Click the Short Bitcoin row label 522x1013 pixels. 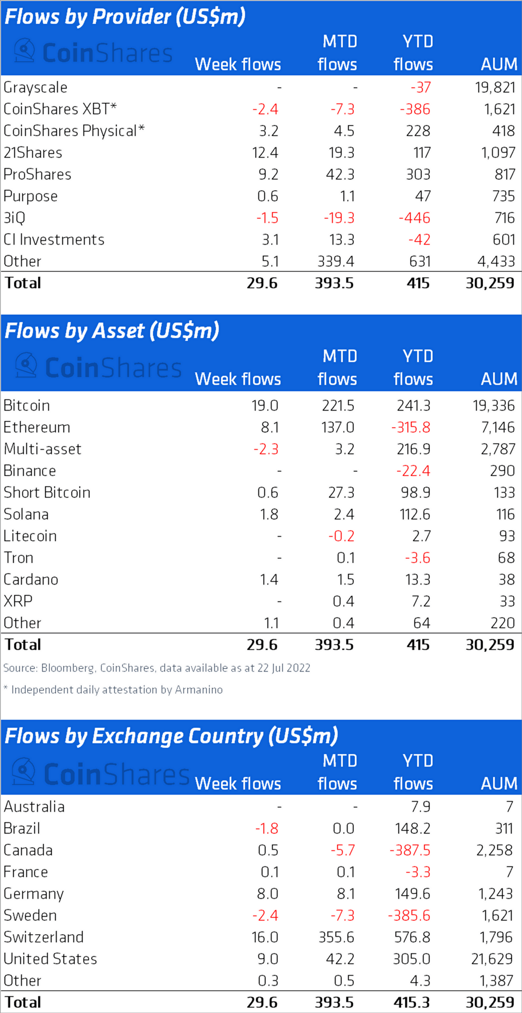tap(47, 492)
